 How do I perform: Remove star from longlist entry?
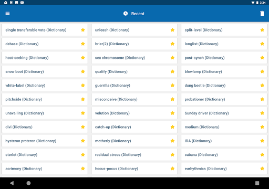262,44
